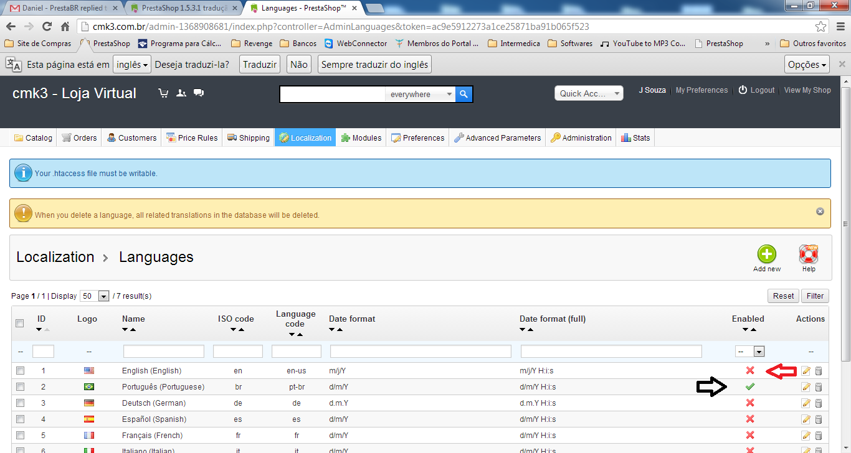Click the Traduzir button
Screen dimensions: 851x453
pyautogui.click(x=260, y=65)
